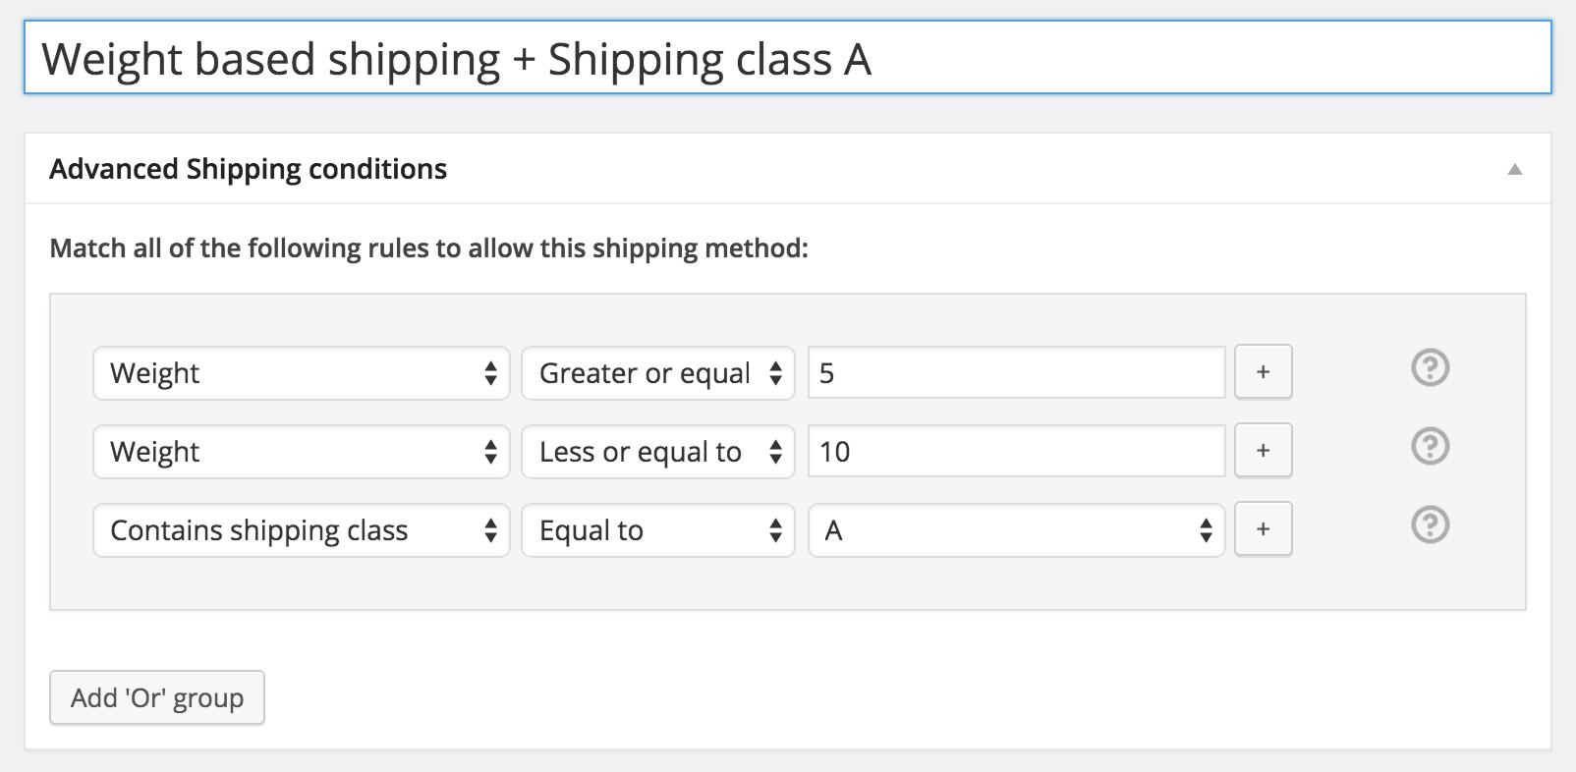Collapse the Advanced Shipping conditions panel

coord(1515,170)
